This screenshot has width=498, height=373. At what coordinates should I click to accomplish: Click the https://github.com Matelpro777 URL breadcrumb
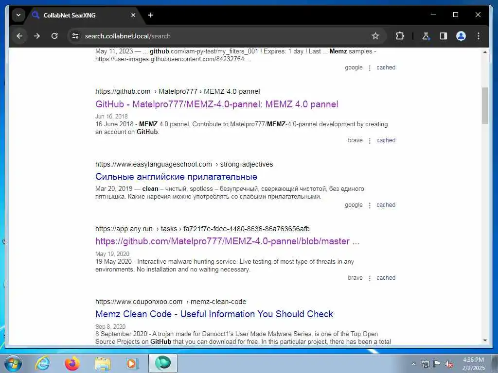point(178,91)
